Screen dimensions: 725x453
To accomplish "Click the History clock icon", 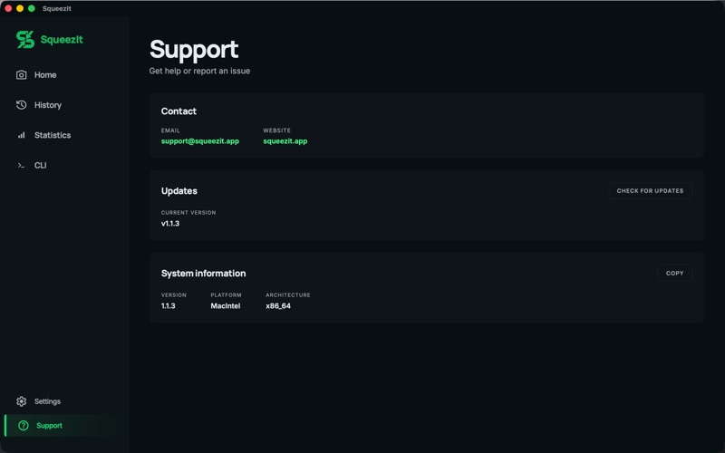I will pyautogui.click(x=21, y=105).
